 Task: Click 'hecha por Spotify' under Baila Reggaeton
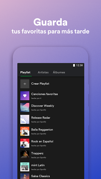pos(39,134)
